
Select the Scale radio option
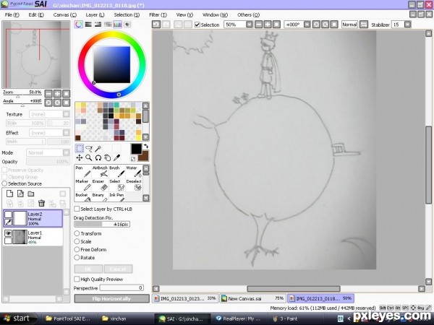pyautogui.click(x=77, y=241)
